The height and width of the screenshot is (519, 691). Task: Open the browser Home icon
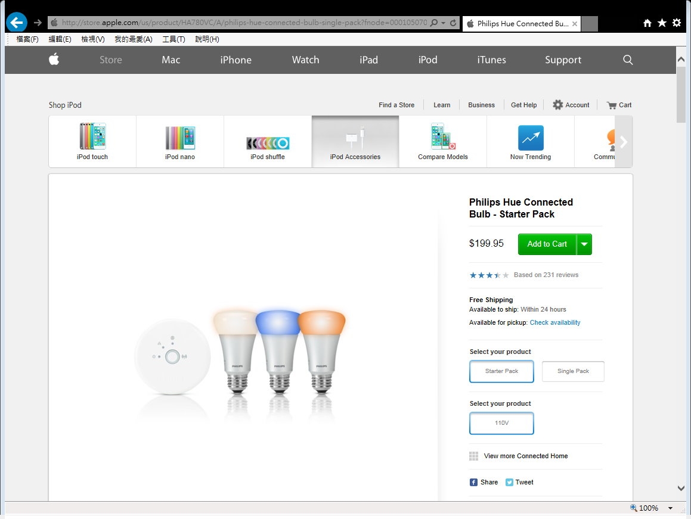coord(647,23)
